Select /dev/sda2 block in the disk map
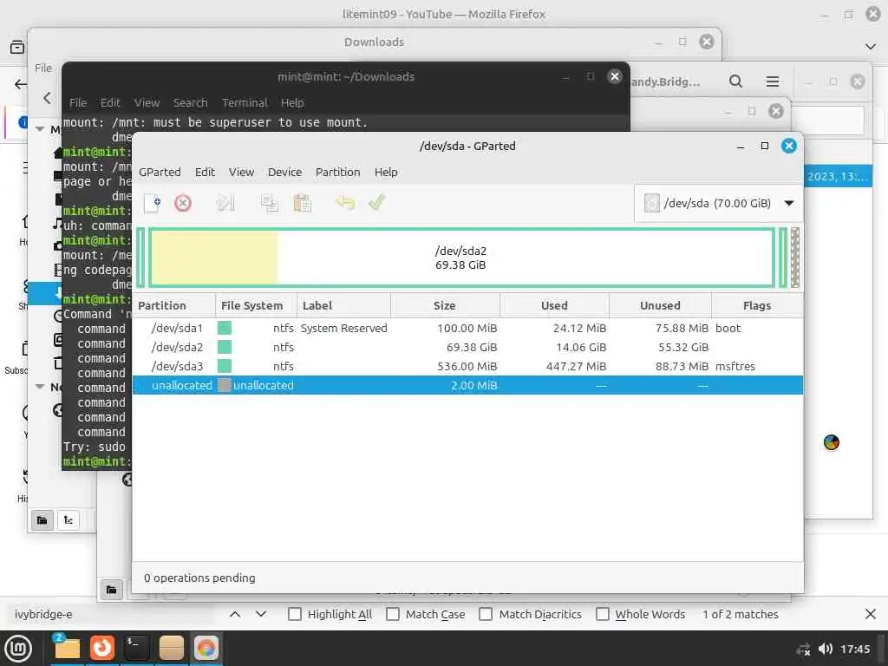 [x=461, y=258]
